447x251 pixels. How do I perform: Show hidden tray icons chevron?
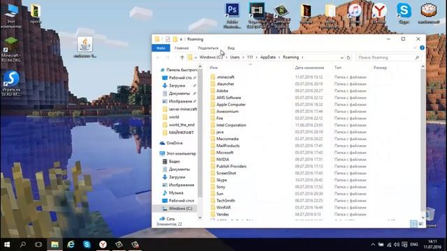click(373, 245)
